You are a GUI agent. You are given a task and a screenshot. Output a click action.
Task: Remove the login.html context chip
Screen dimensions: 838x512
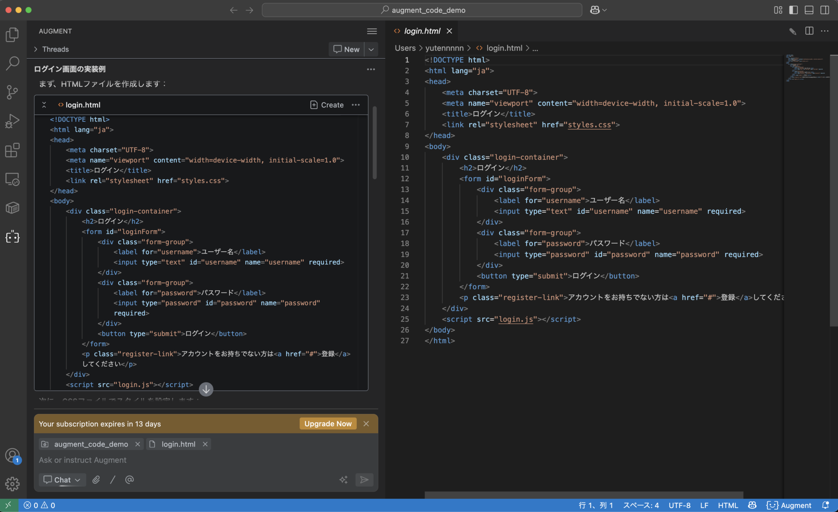[x=205, y=444]
